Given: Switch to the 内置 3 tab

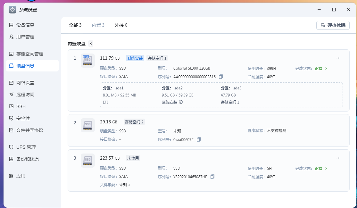Looking at the screenshot, I should pos(98,25).
